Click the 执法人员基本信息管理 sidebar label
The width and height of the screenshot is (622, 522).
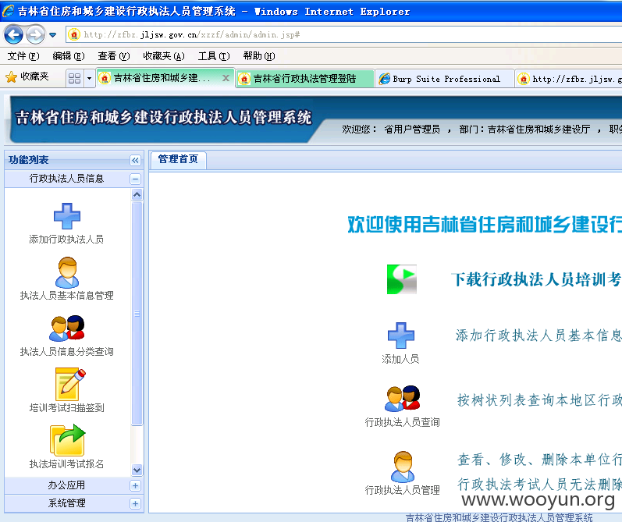coord(66,296)
